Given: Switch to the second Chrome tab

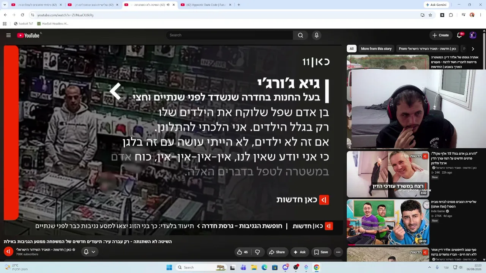Looking at the screenshot, I should click(x=93, y=5).
